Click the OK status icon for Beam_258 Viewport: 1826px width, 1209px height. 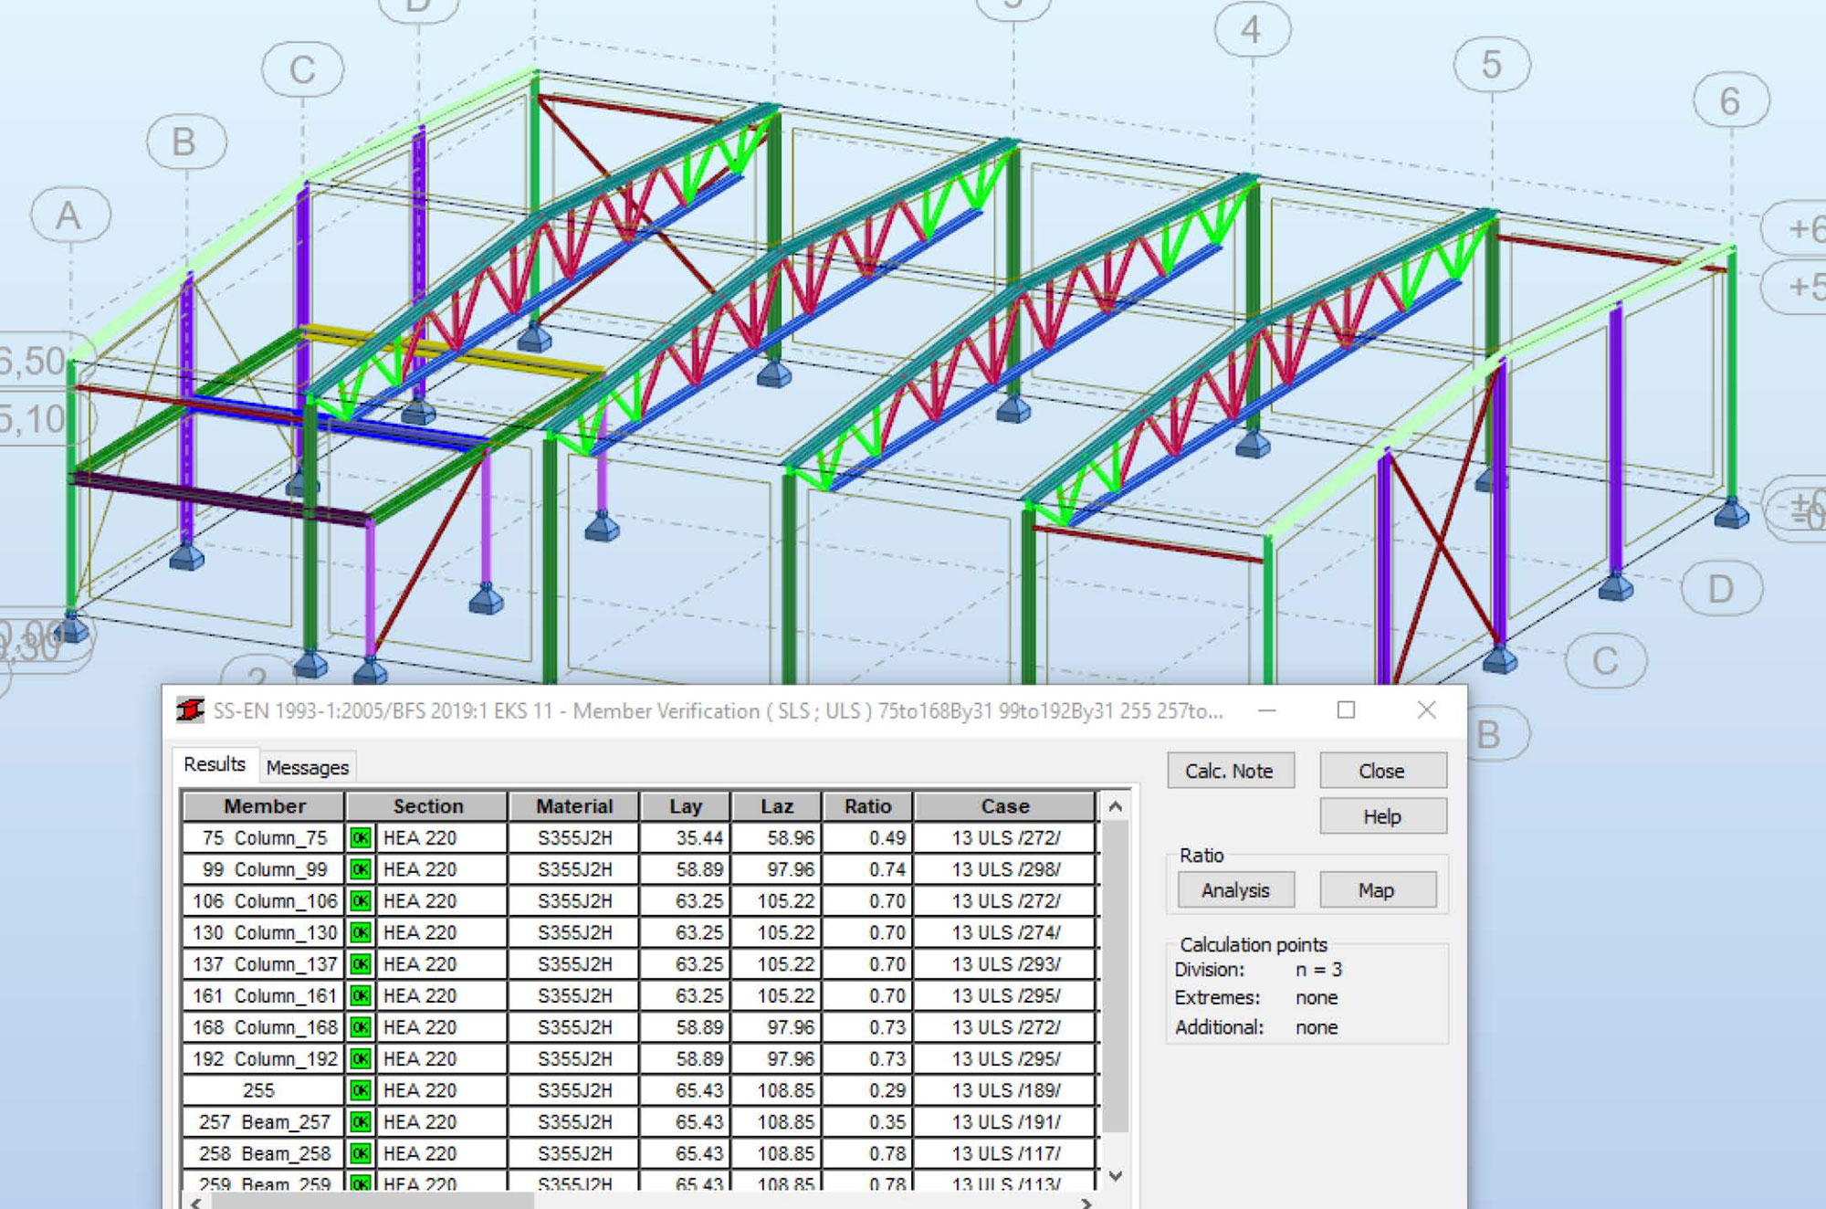coord(360,1153)
